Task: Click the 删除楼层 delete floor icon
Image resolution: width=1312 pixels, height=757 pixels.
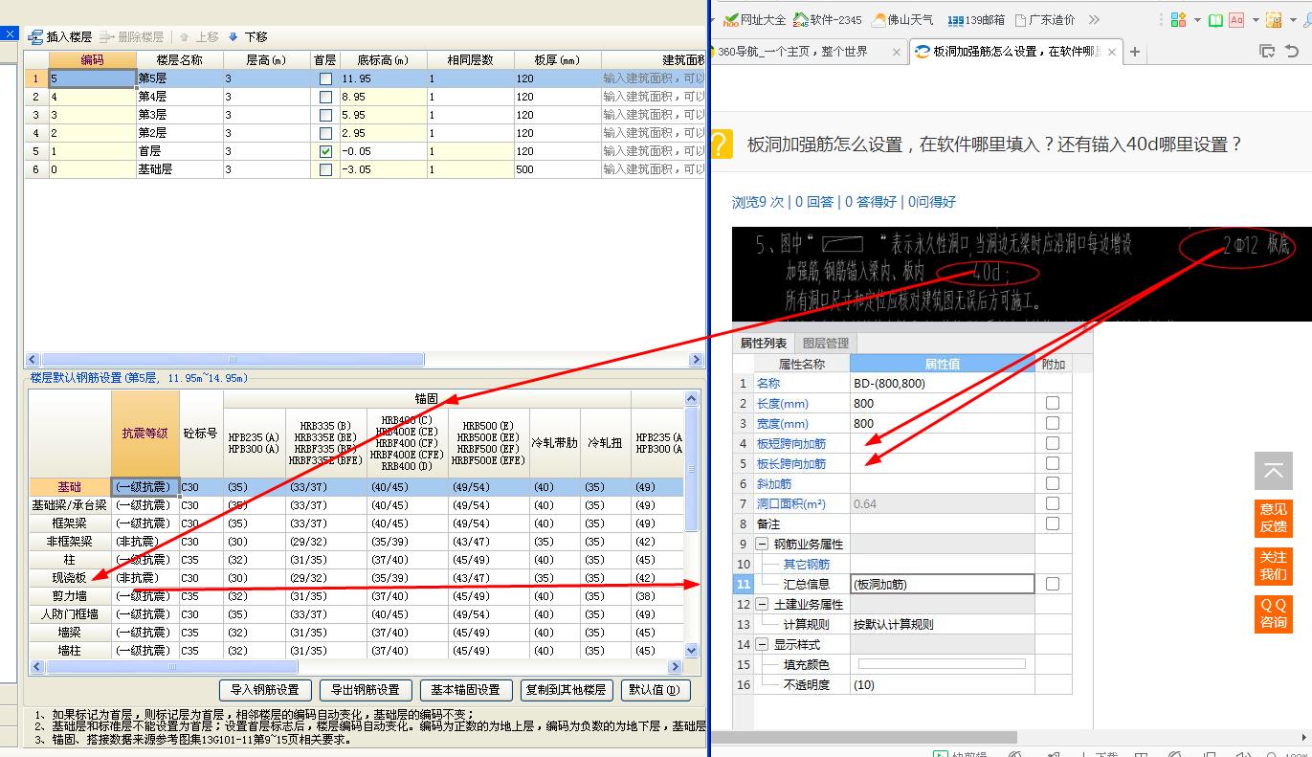Action: (x=106, y=37)
